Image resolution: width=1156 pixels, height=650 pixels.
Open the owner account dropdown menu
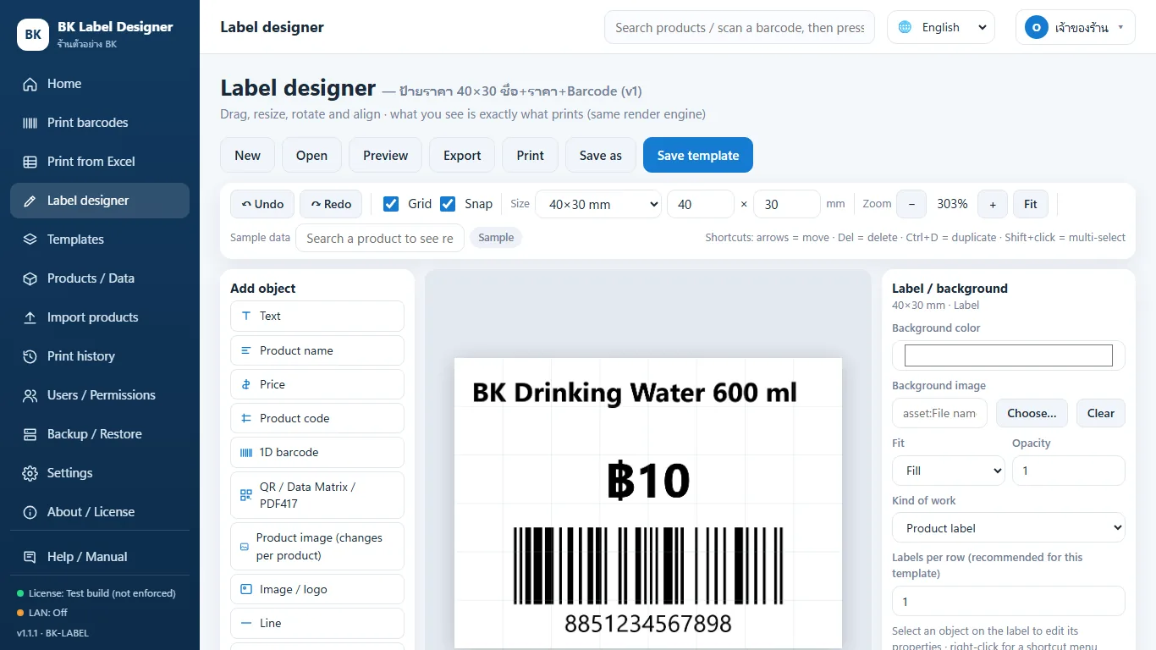(1075, 27)
